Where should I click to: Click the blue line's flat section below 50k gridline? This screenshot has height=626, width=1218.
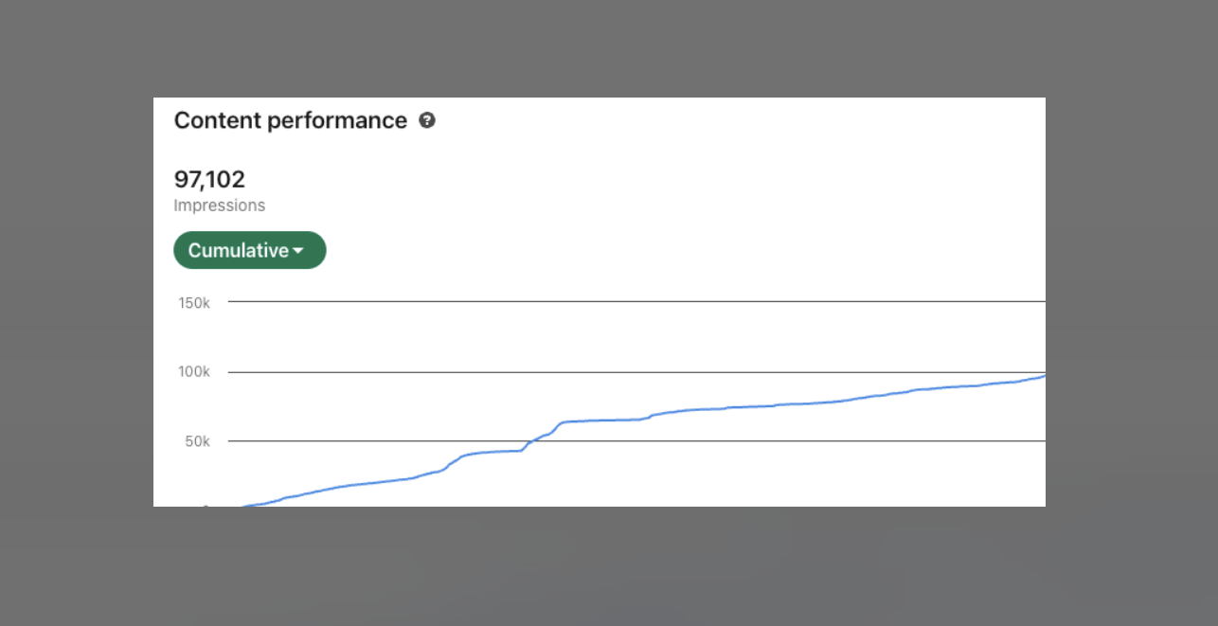point(497,451)
